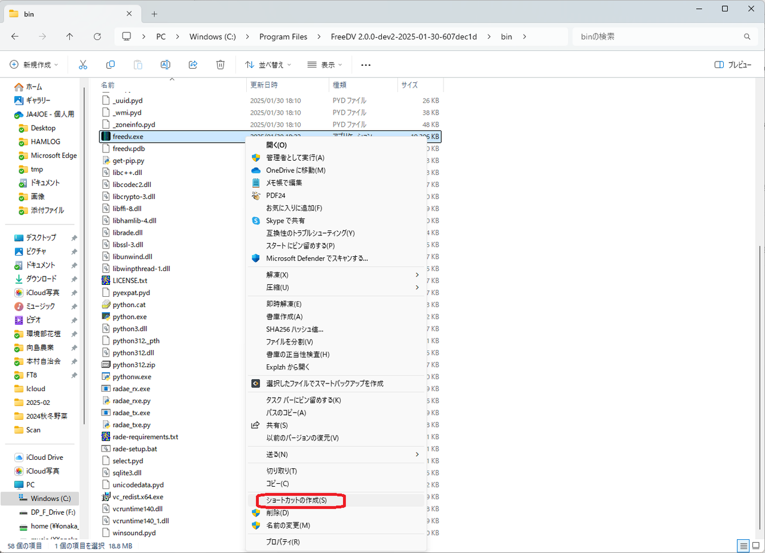This screenshot has width=765, height=553.
Task: Select ホーム in the navigation pane
Action: pyautogui.click(x=34, y=87)
